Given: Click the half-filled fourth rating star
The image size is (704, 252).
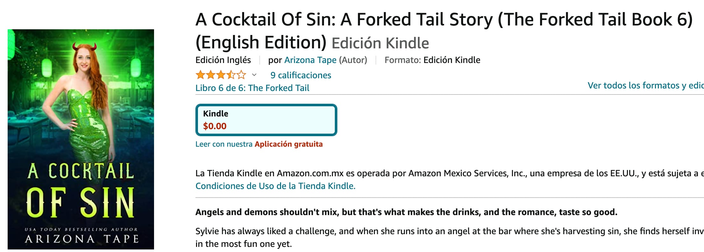Looking at the screenshot, I should [231, 75].
